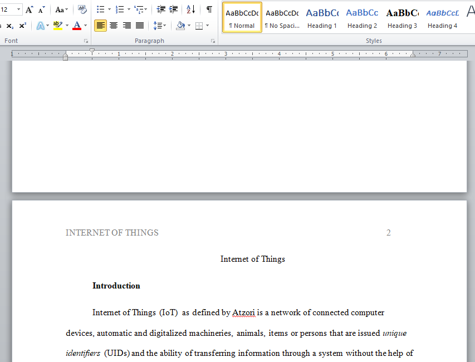Click the Borders icon
Image resolution: width=475 pixels, height=362 pixels.
tap(199, 26)
